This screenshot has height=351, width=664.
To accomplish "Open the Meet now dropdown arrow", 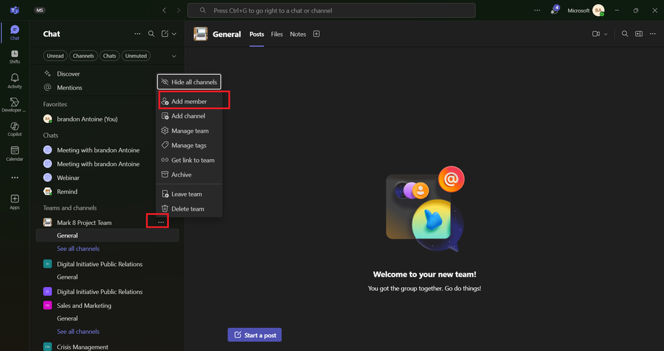I will [x=606, y=34].
